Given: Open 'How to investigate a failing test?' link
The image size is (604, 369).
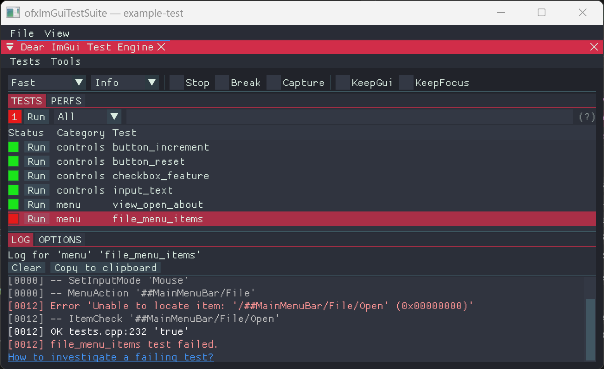Looking at the screenshot, I should pyautogui.click(x=111, y=357).
